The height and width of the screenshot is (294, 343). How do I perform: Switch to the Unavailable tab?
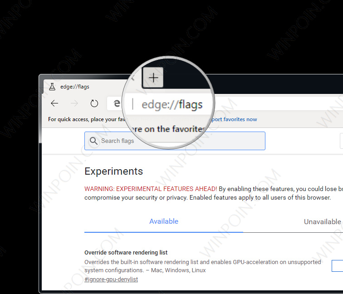323,222
